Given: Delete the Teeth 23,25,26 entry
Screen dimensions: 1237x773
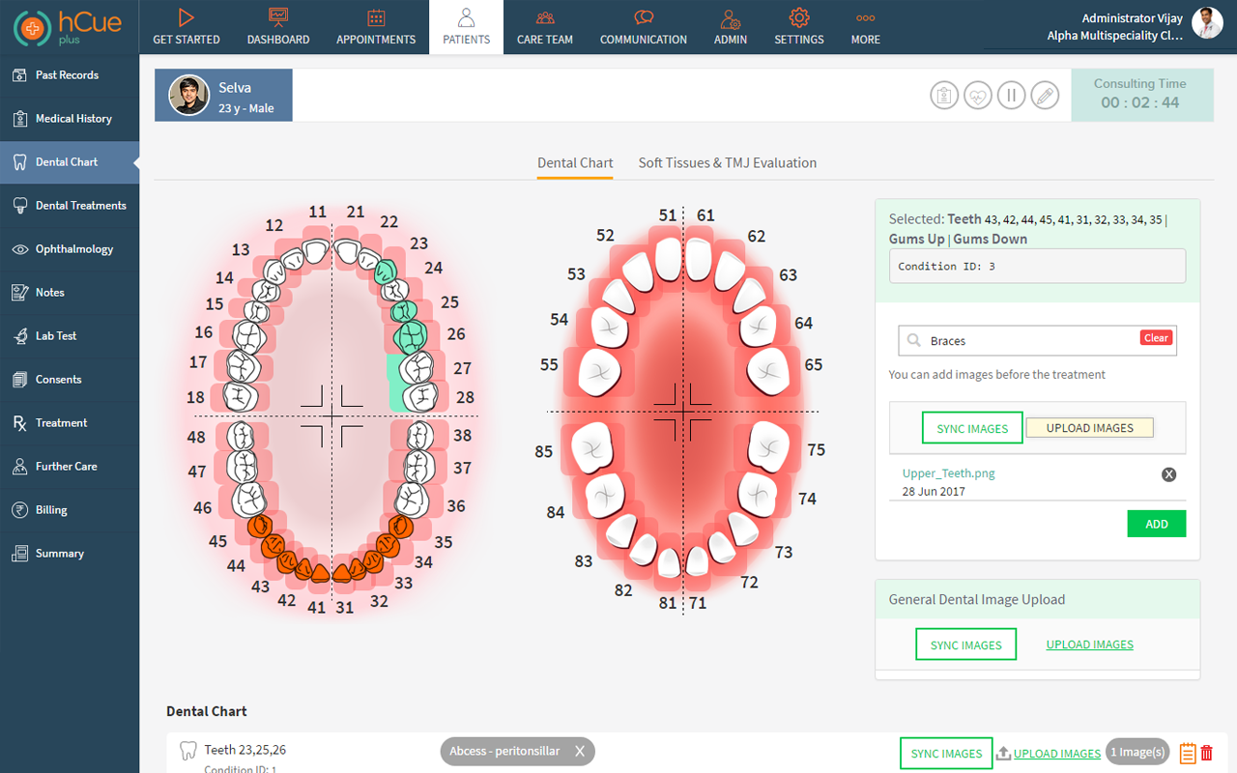Looking at the screenshot, I should click(1206, 753).
